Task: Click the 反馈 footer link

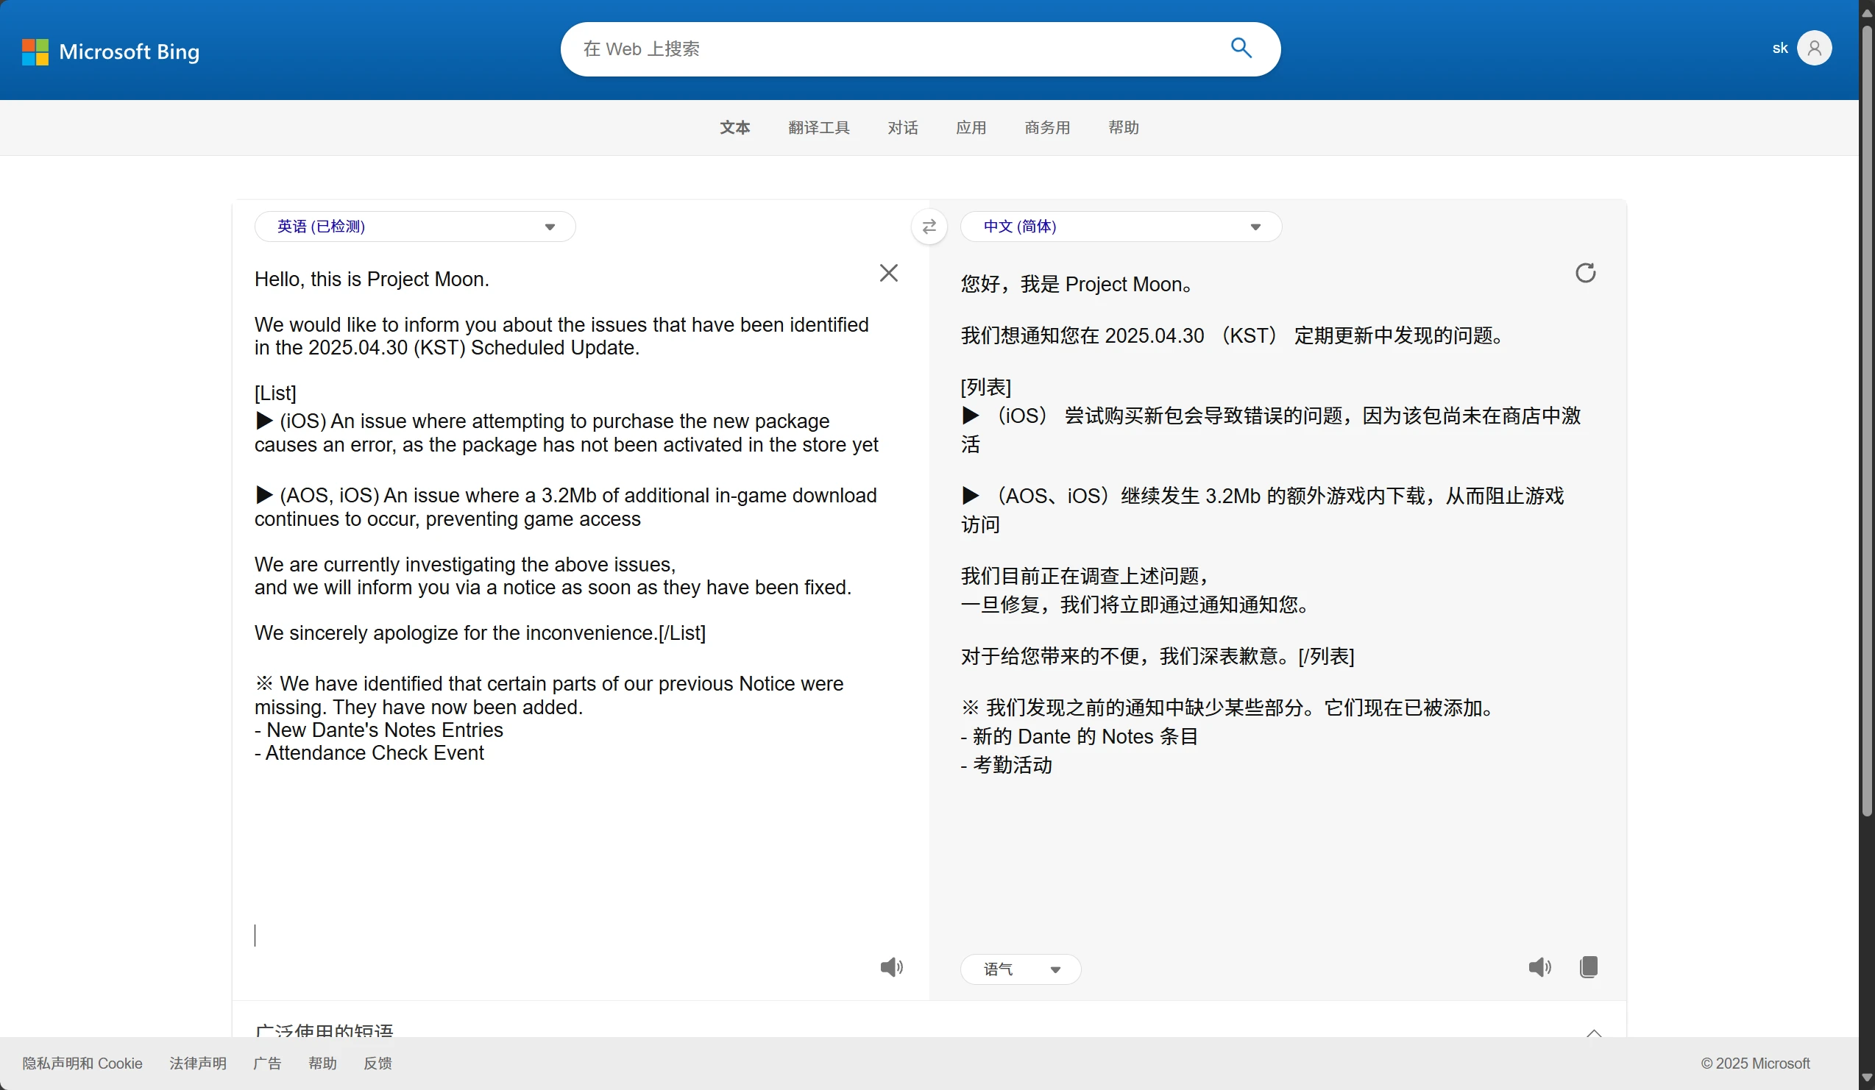Action: (378, 1064)
